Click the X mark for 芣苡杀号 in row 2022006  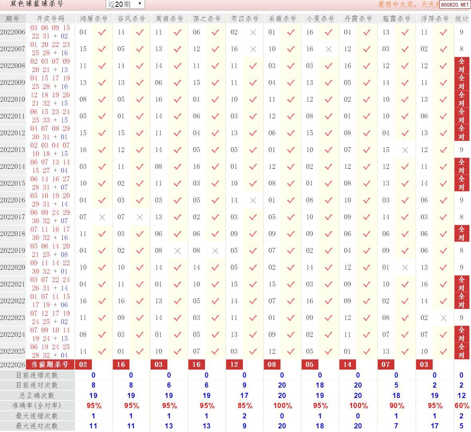(x=253, y=32)
